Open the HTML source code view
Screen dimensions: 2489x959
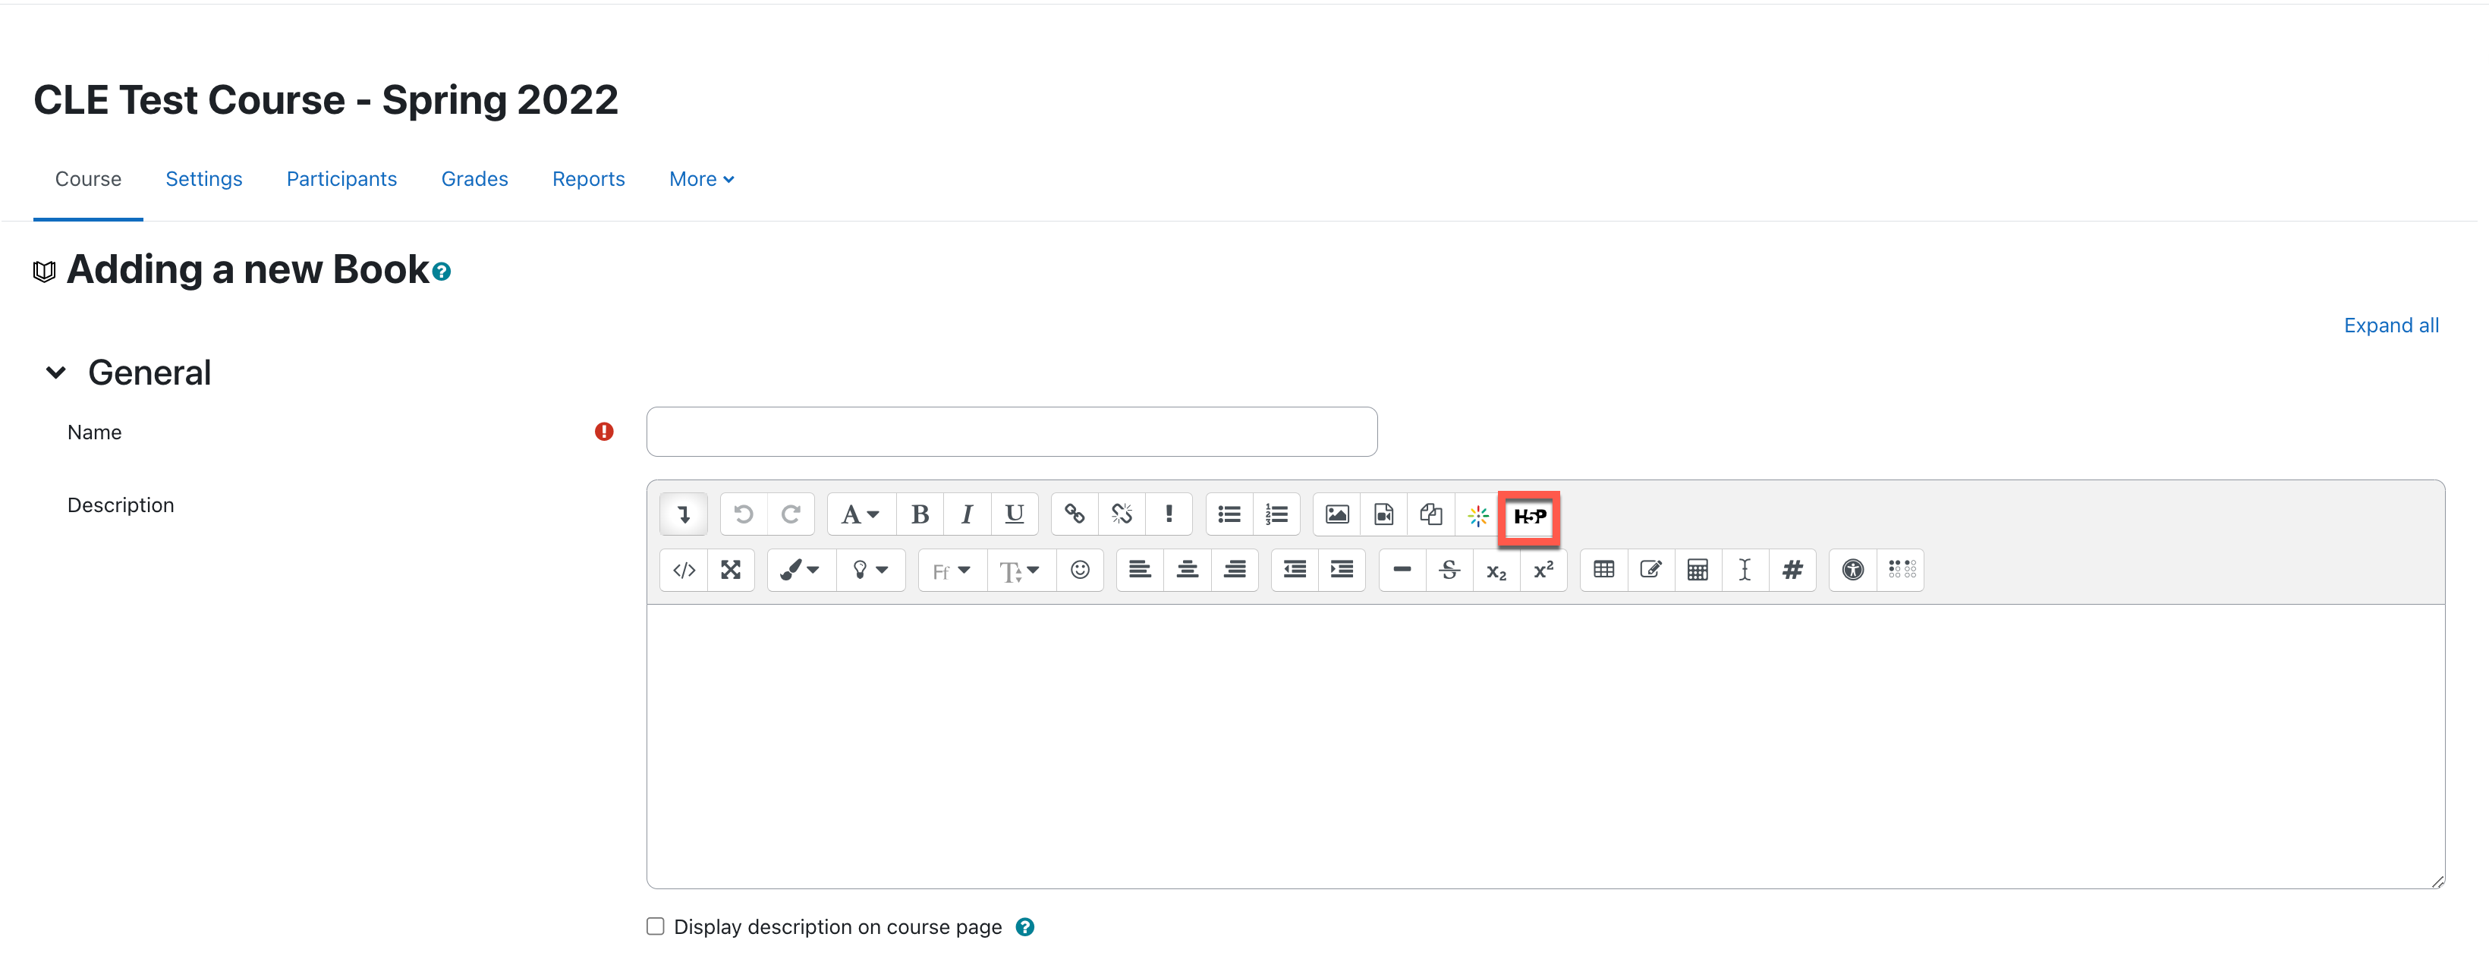pyautogui.click(x=683, y=571)
